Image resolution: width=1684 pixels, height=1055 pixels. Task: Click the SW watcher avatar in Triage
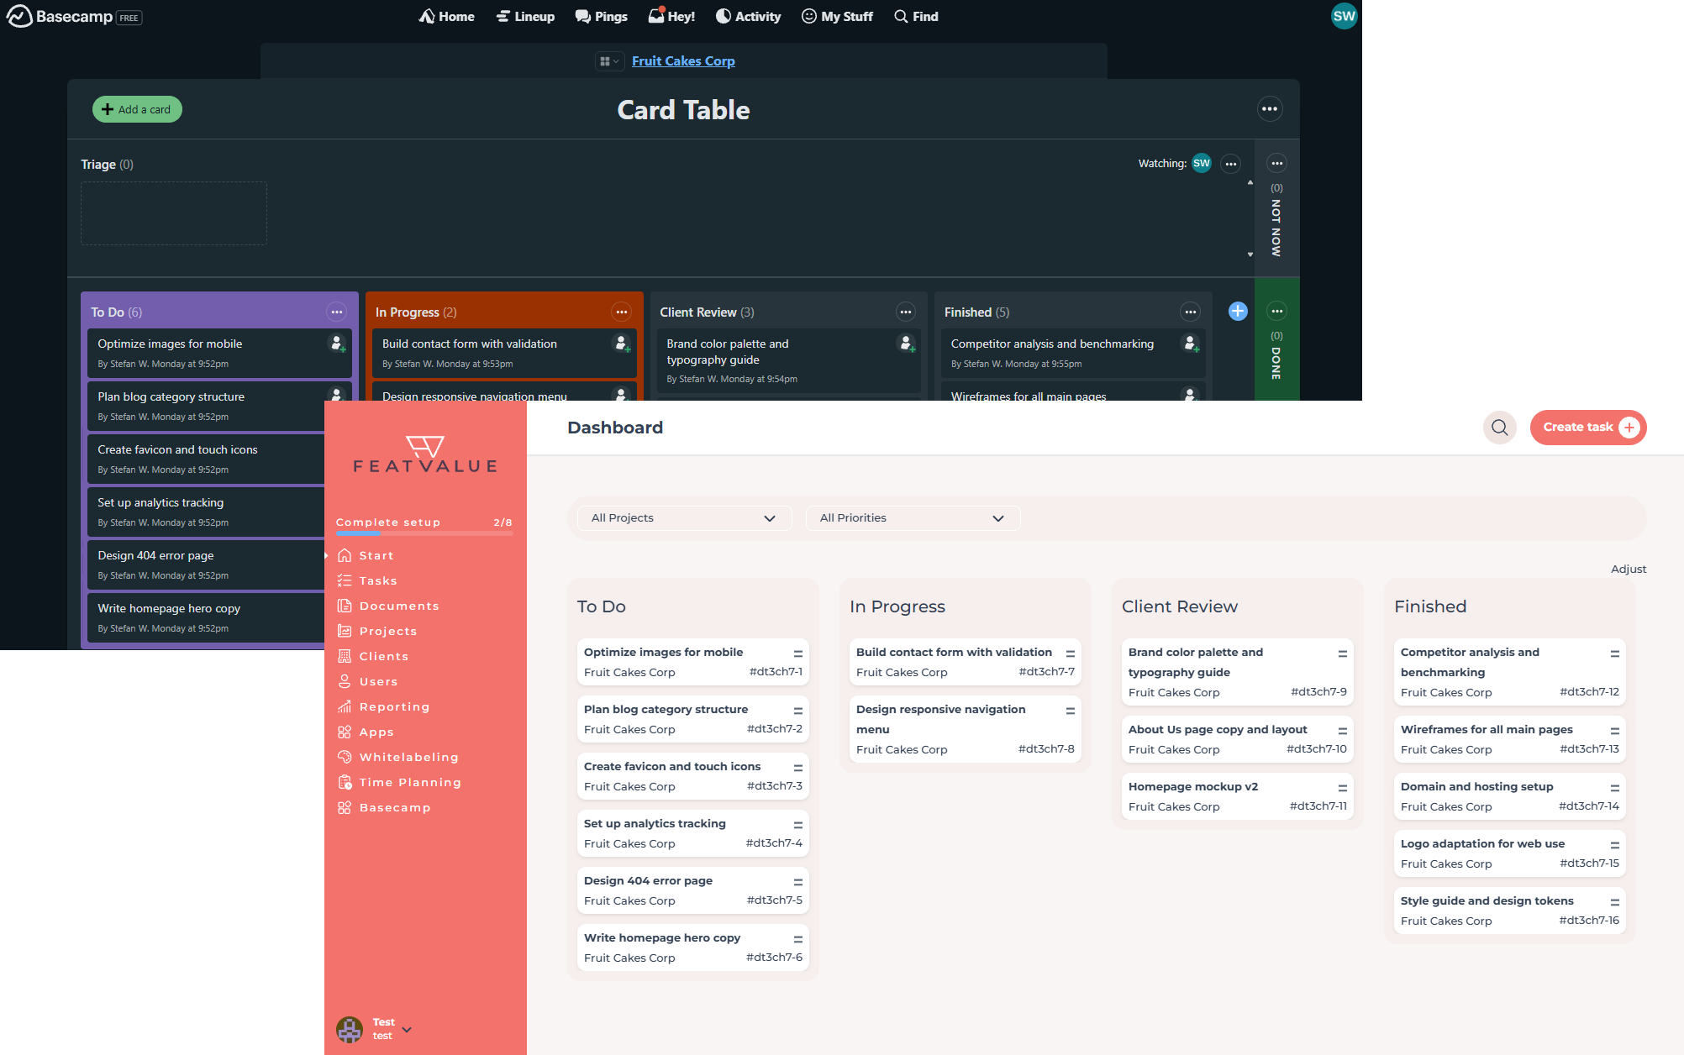1202,164
